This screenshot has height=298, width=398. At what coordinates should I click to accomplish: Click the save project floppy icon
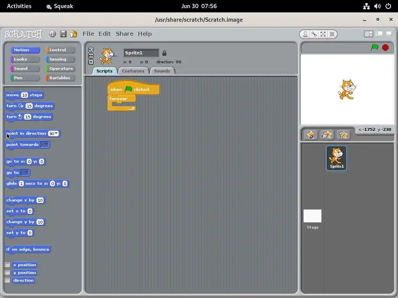pyautogui.click(x=63, y=34)
